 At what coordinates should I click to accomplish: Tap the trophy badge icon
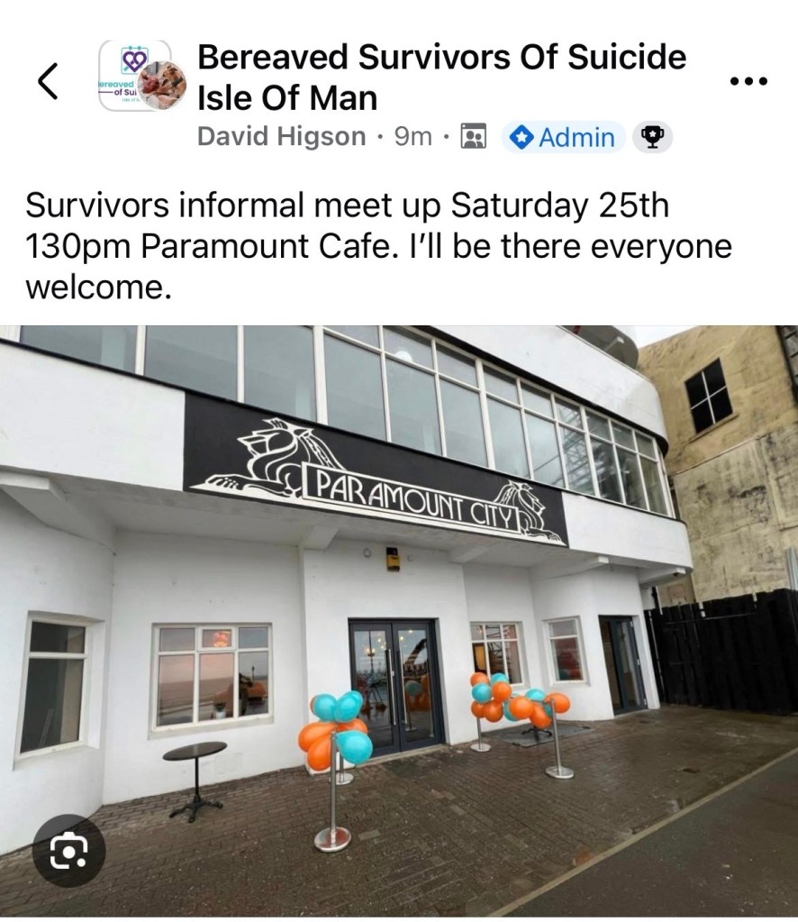click(652, 137)
